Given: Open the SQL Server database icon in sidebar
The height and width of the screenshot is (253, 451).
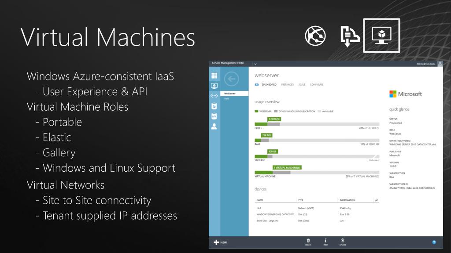Looking at the screenshot, I should click(214, 106).
